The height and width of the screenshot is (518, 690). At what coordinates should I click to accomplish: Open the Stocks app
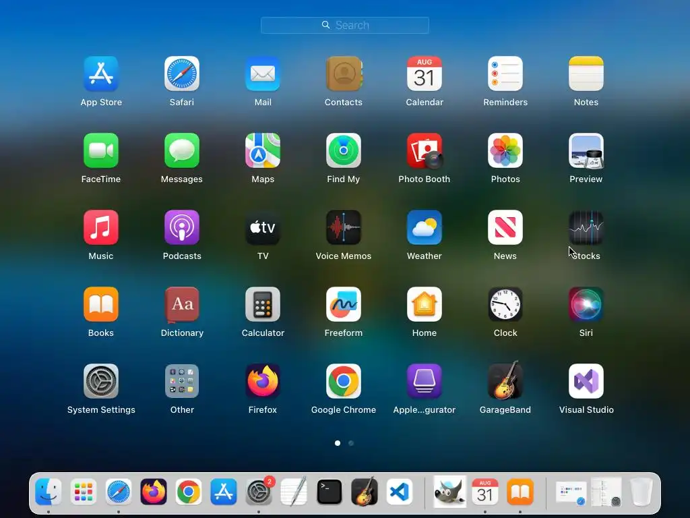point(586,227)
